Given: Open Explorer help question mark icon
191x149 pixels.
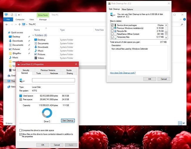Looking at the screenshot, I should point(185,19).
